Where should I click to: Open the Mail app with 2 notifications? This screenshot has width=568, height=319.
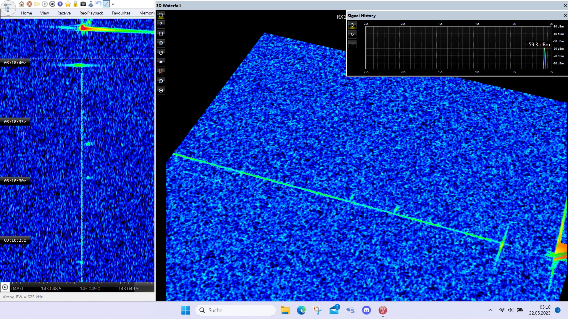click(x=334, y=310)
